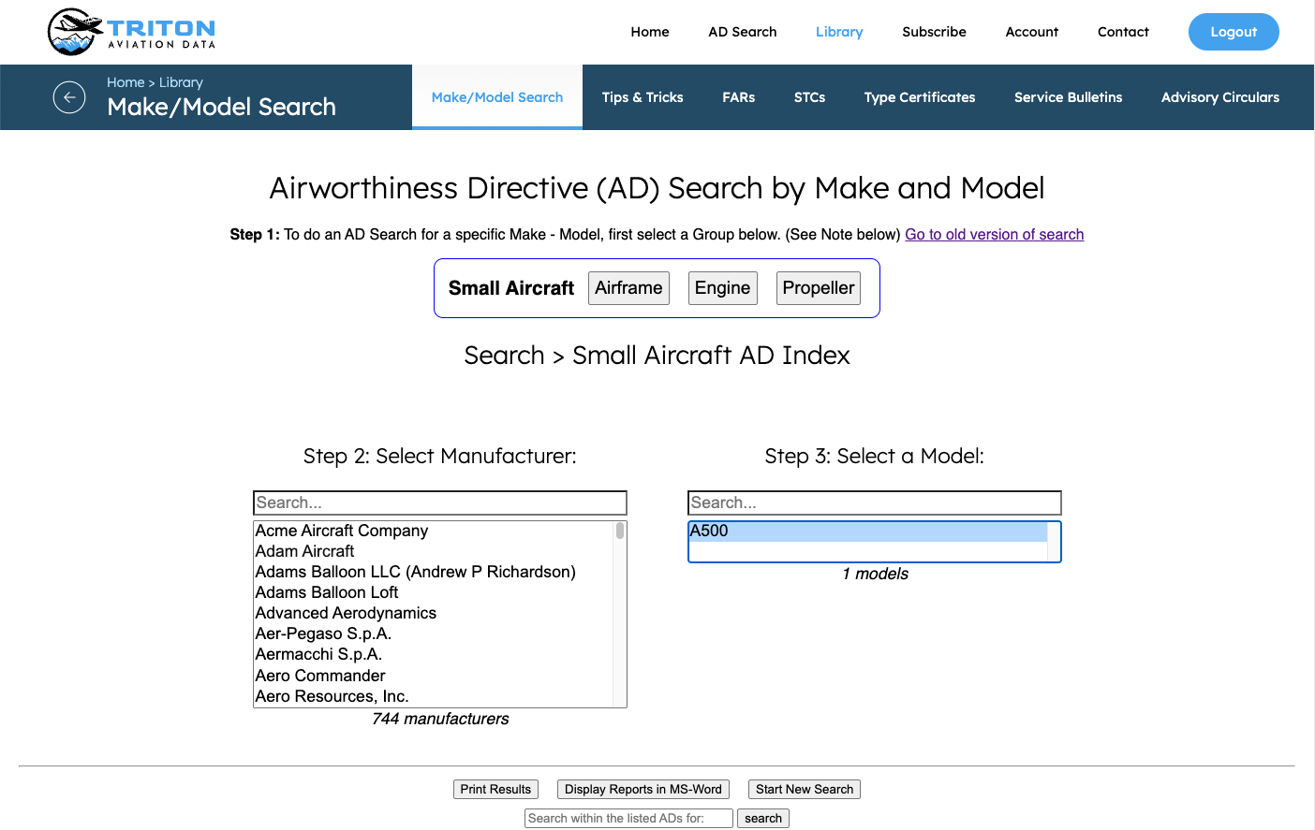Viewport: 1315px width, 830px height.
Task: Open the Account page
Action: pyautogui.click(x=1032, y=32)
